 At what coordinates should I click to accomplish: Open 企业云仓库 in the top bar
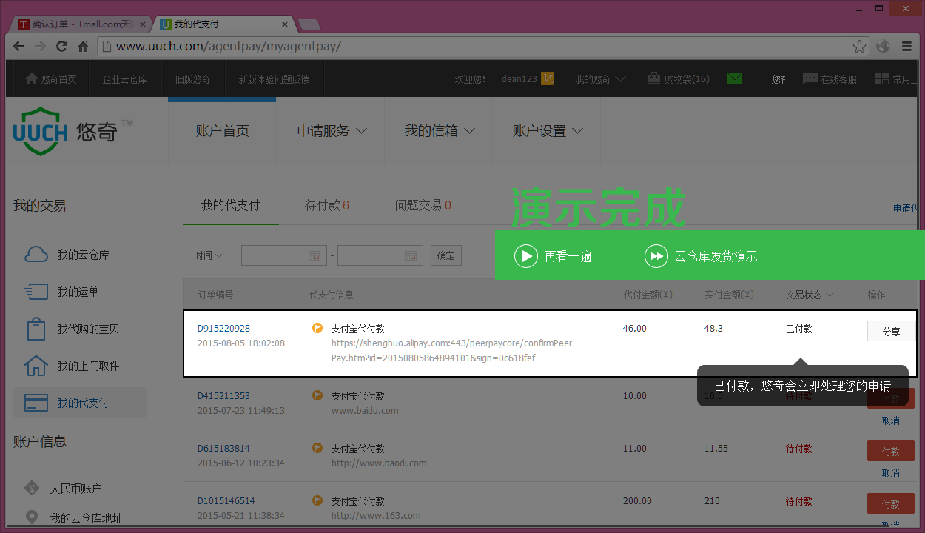pos(124,79)
